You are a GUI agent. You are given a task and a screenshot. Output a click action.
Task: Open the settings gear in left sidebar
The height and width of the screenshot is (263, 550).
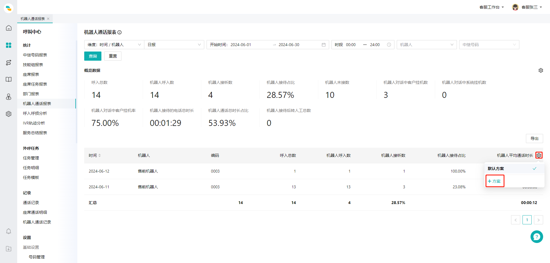[9, 114]
